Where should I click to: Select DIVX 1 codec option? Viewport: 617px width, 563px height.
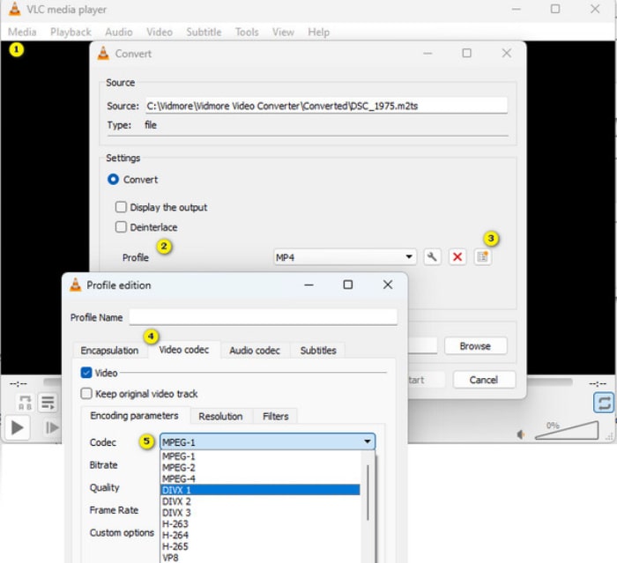tap(260, 490)
